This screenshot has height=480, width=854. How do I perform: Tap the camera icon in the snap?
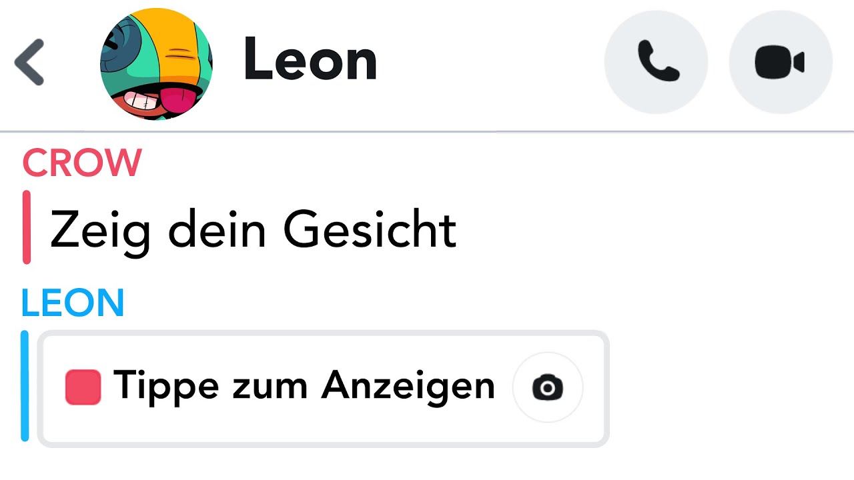(548, 387)
